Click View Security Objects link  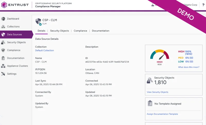157,92
